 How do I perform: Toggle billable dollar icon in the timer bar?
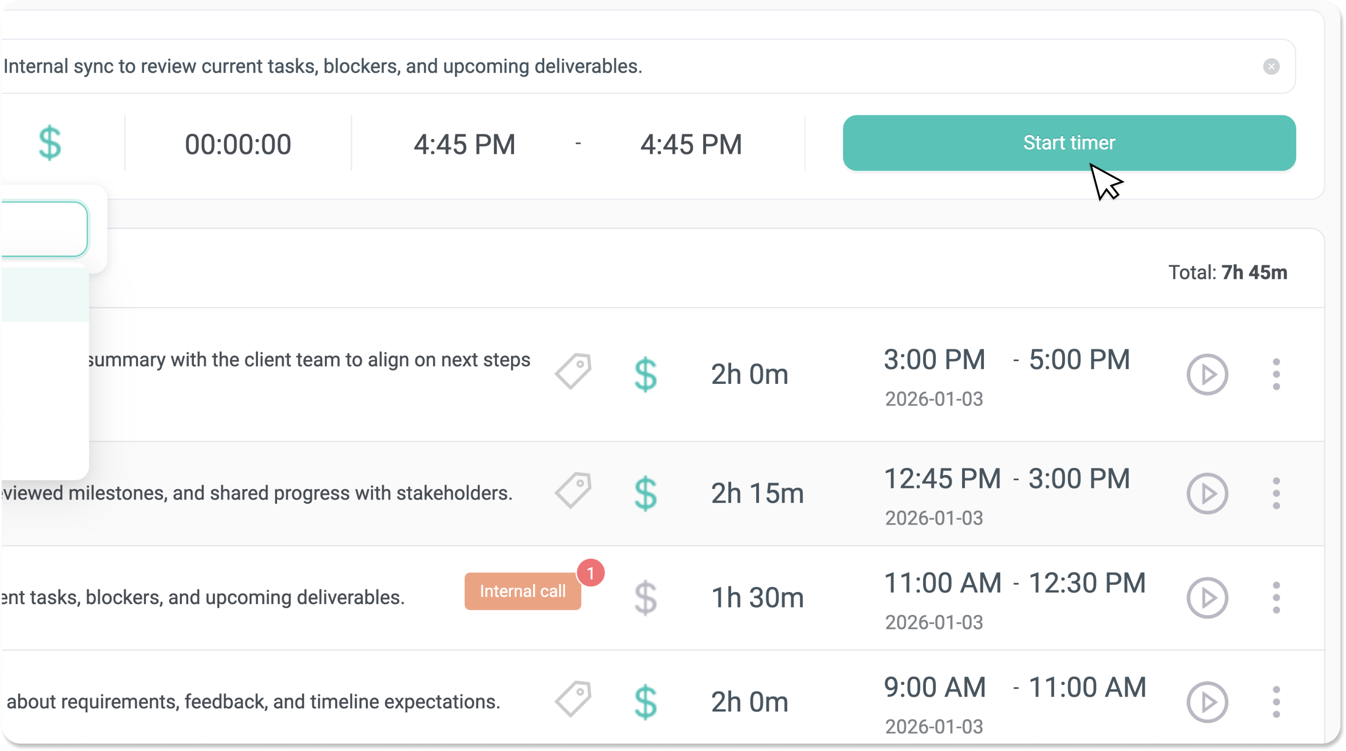tap(50, 143)
